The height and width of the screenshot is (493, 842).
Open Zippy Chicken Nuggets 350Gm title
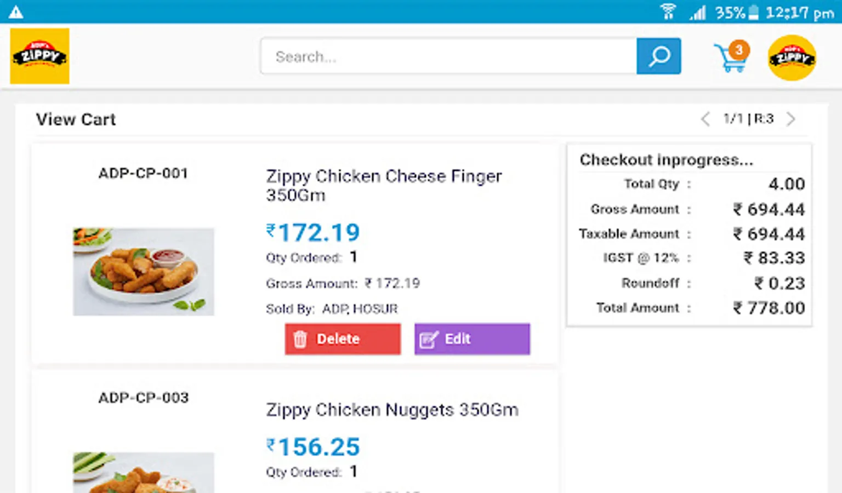[x=392, y=410]
